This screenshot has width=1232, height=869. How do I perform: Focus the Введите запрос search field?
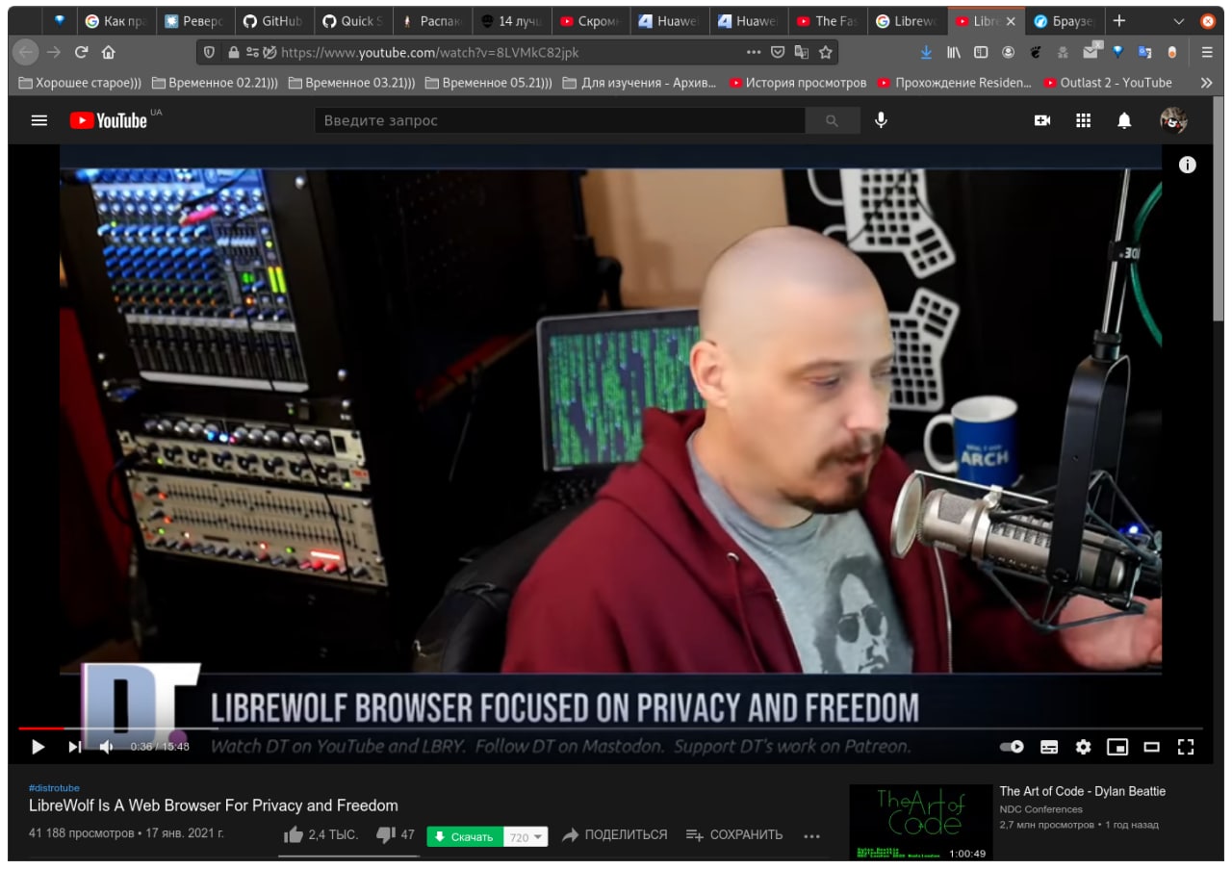(560, 120)
